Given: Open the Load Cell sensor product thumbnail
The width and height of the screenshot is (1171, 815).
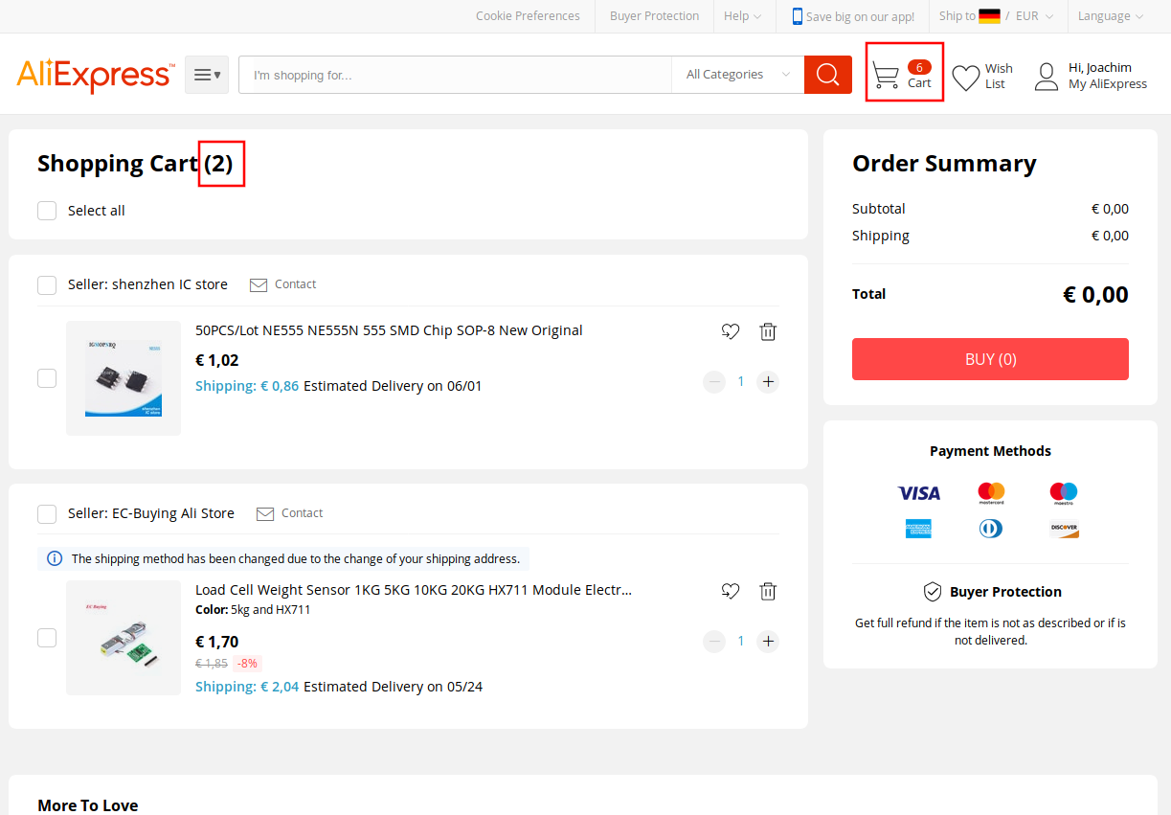Looking at the screenshot, I should pos(124,638).
